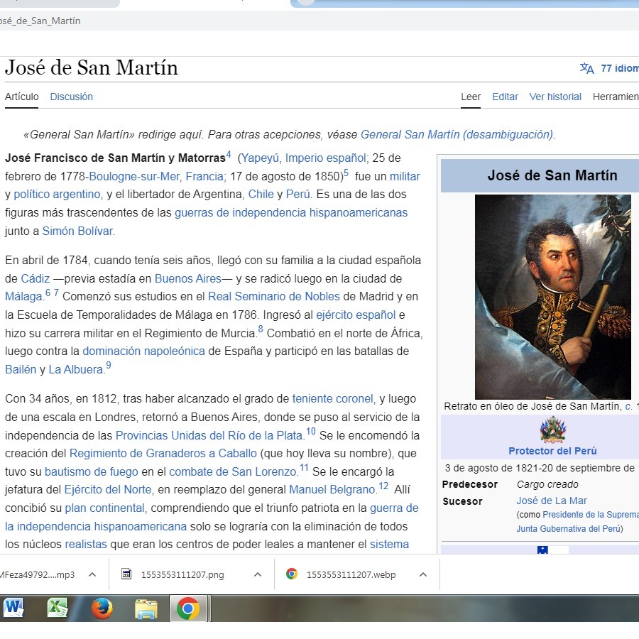
Task: Follow the plan continental link
Action: click(x=105, y=508)
